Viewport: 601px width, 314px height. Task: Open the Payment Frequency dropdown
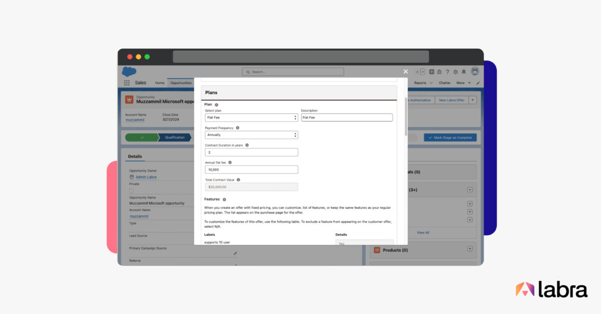[x=251, y=135]
